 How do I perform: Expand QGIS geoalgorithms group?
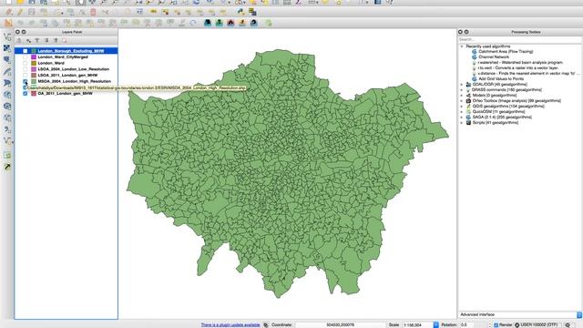point(462,106)
